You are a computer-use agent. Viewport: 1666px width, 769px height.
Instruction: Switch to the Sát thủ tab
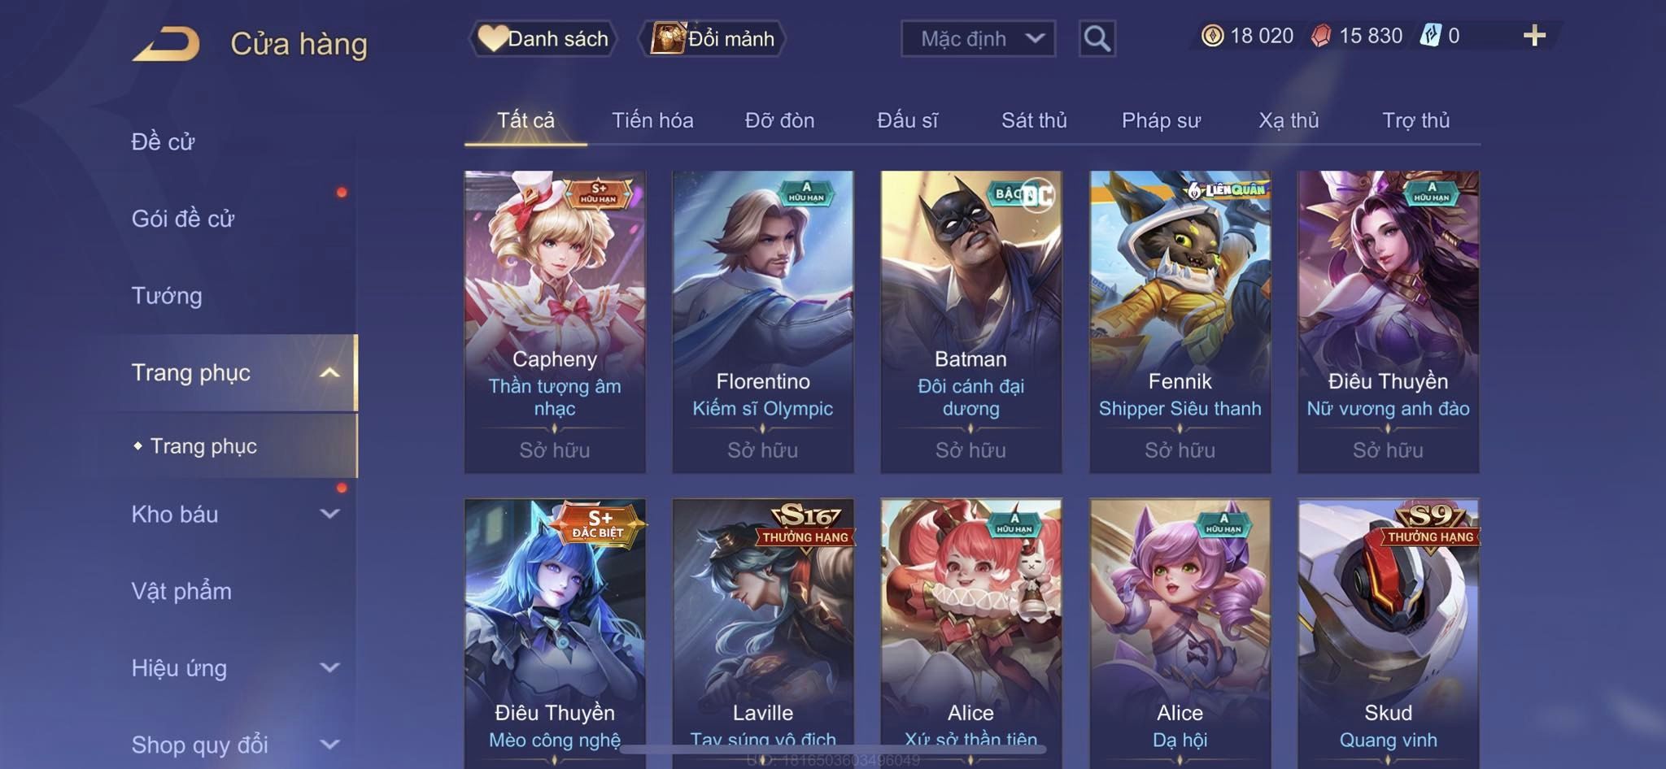(1034, 120)
